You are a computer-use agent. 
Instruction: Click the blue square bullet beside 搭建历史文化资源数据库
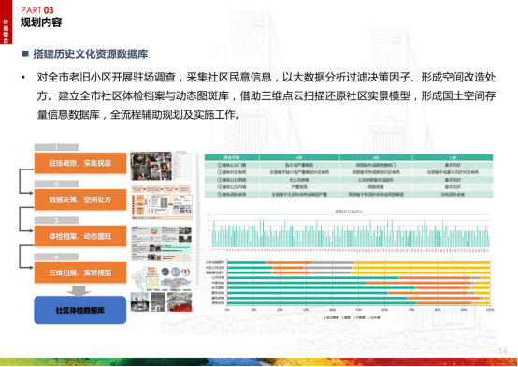(25, 53)
